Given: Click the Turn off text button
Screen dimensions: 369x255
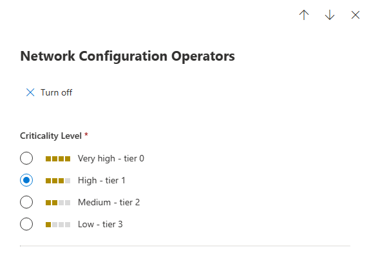Looking at the screenshot, I should (x=56, y=92).
